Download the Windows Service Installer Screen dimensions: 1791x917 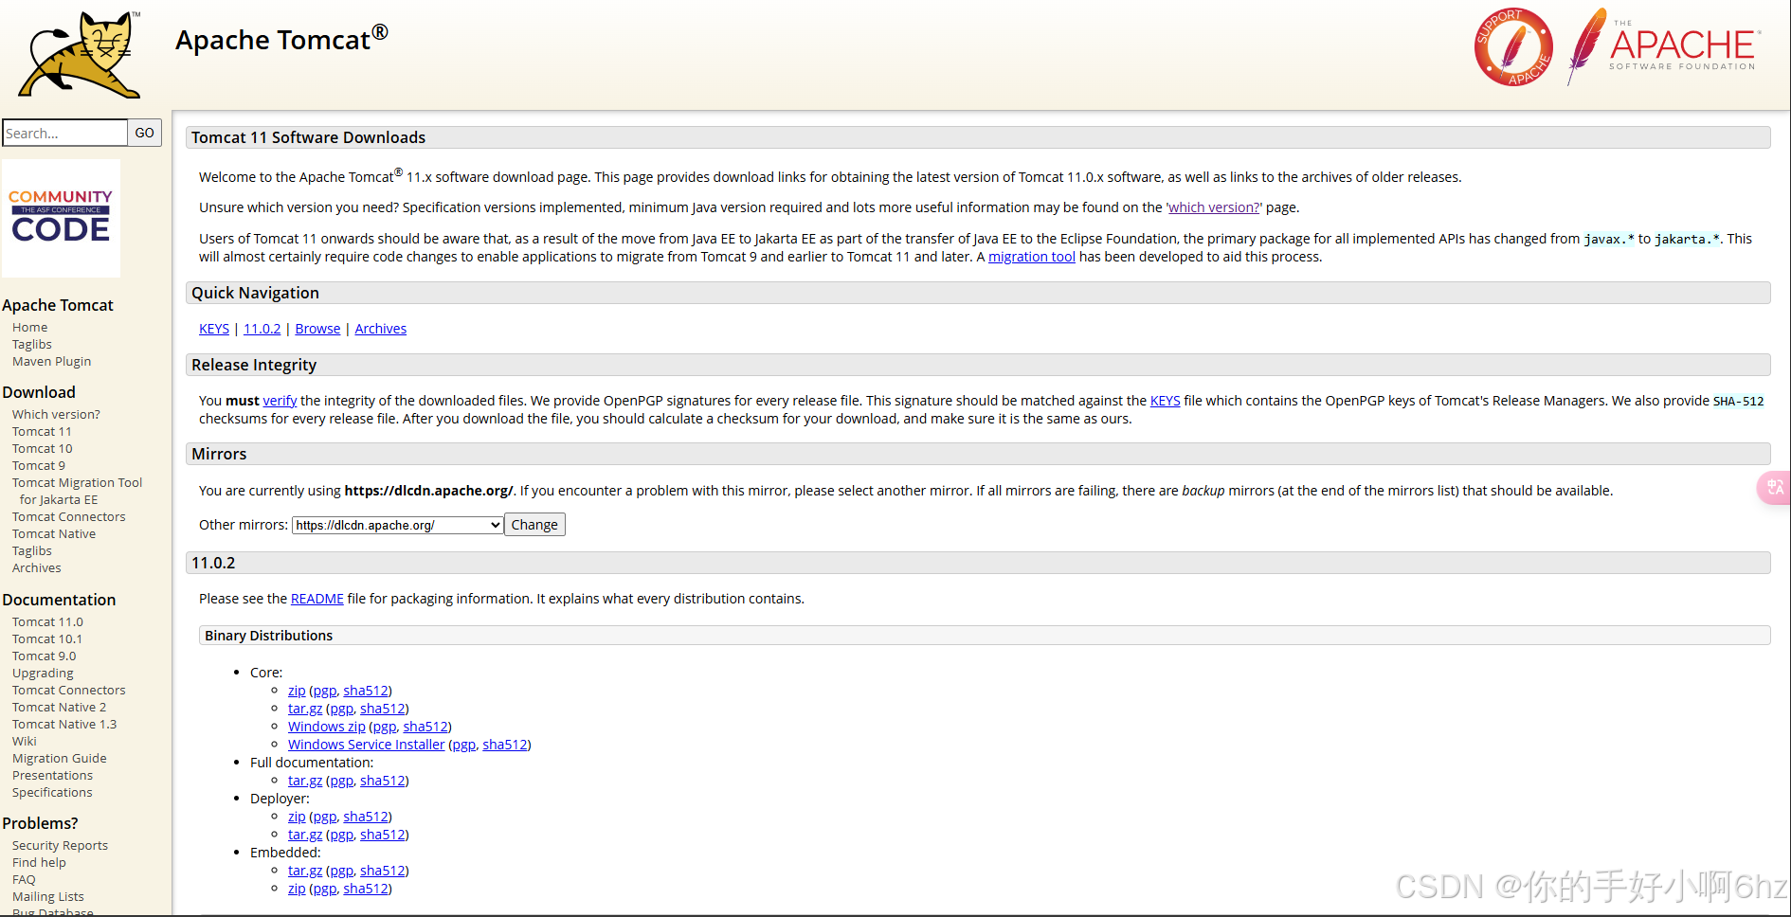pyautogui.click(x=366, y=745)
